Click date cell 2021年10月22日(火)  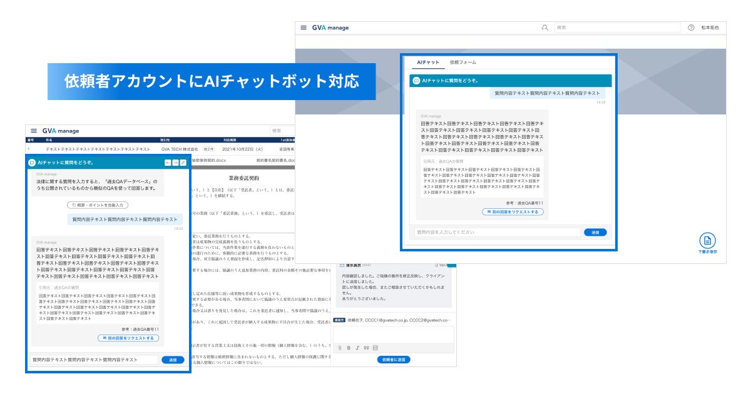point(242,149)
